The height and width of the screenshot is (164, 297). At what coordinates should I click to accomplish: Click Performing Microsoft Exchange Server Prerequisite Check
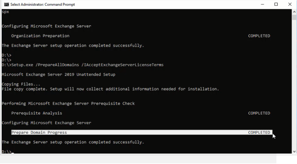coord(68,103)
